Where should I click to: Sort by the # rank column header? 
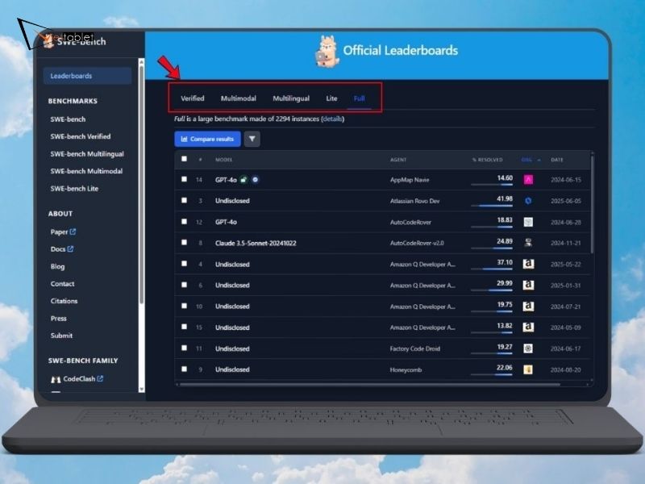[x=200, y=160]
